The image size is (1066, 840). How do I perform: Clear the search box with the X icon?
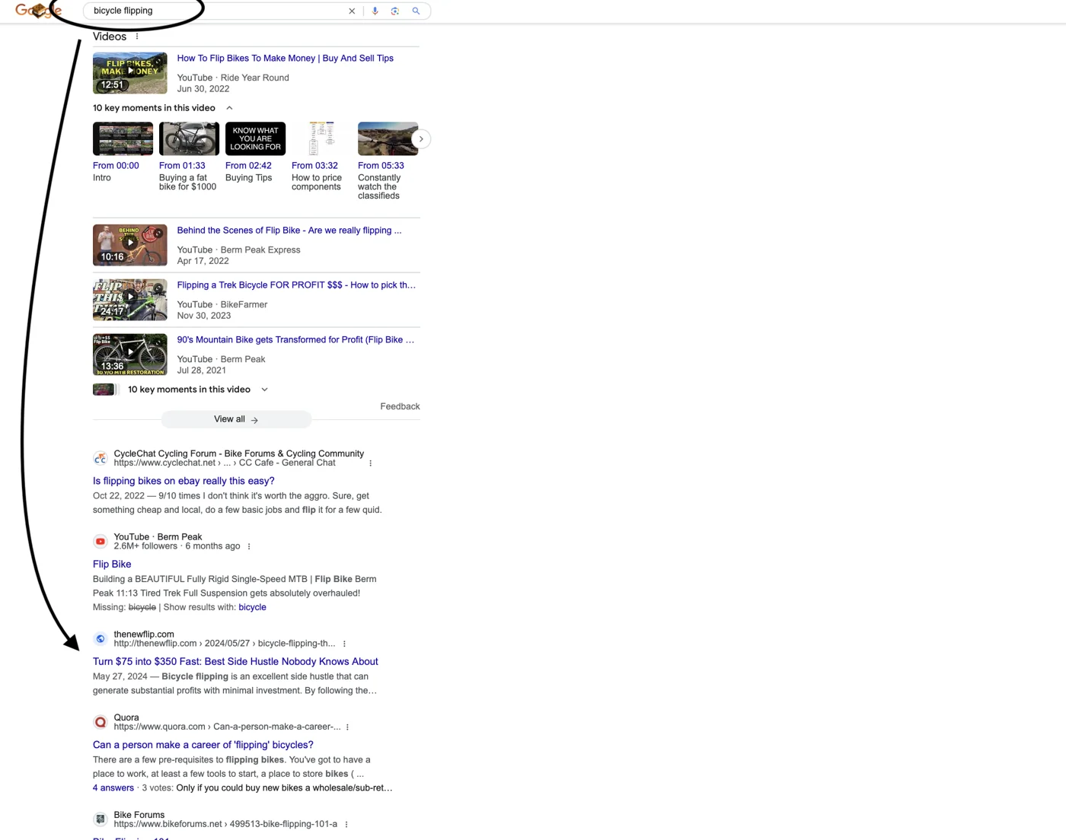coord(352,11)
